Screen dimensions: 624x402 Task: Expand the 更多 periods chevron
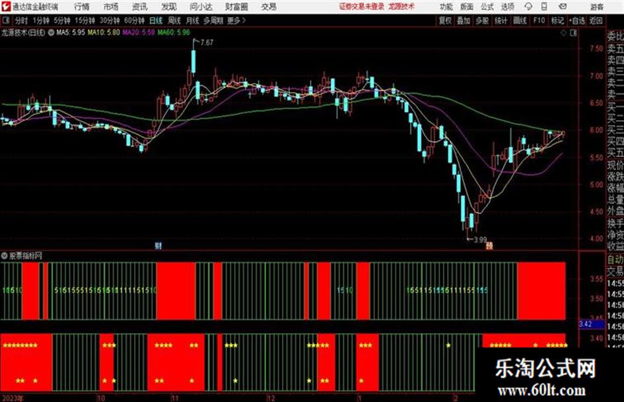[236, 20]
